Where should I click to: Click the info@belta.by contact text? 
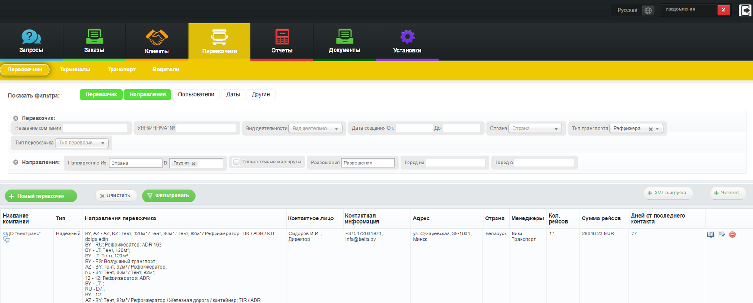360,239
